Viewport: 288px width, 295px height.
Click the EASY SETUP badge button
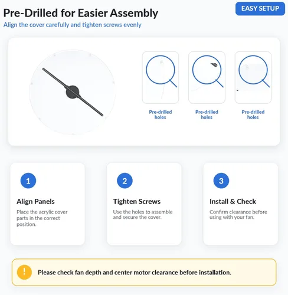point(260,9)
